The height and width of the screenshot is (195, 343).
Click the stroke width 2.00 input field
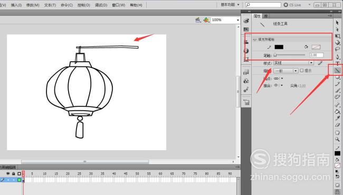coord(316,55)
